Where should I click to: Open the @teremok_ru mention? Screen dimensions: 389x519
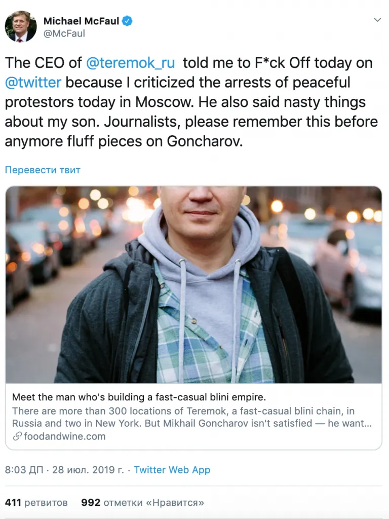(x=131, y=63)
